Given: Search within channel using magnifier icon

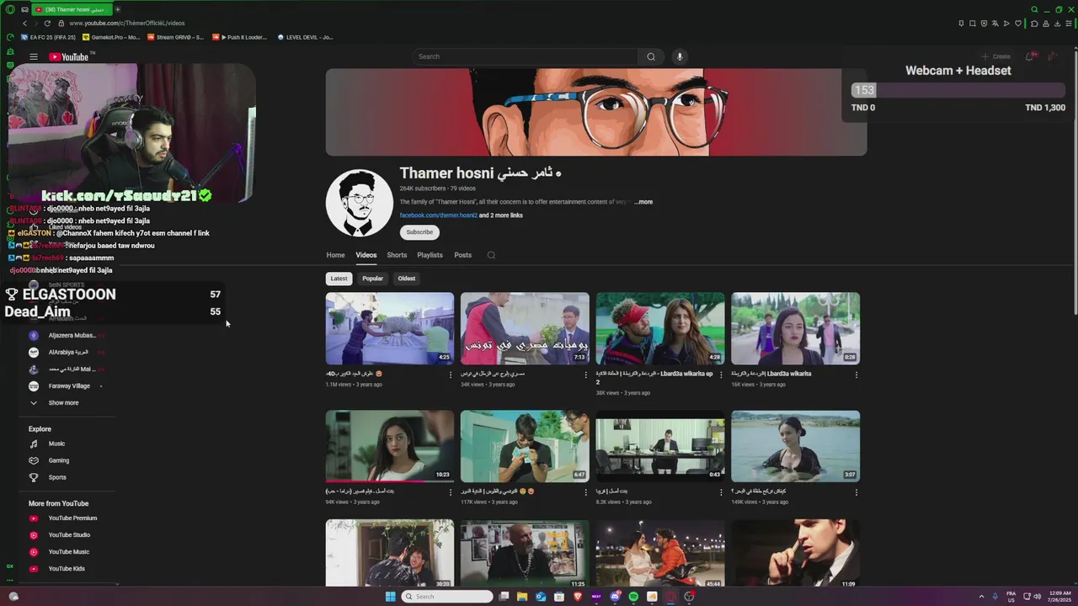Looking at the screenshot, I should 491,255.
